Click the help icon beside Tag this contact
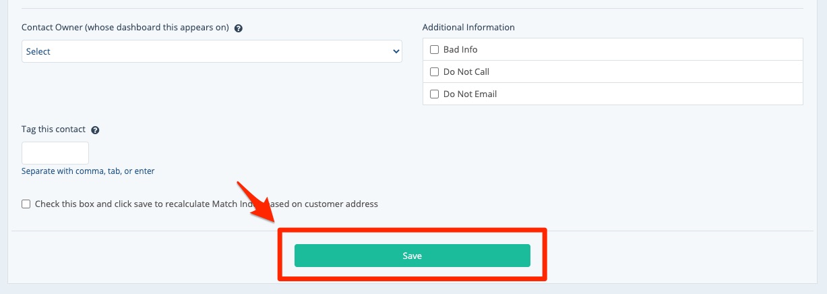This screenshot has height=294, width=827. [x=95, y=130]
